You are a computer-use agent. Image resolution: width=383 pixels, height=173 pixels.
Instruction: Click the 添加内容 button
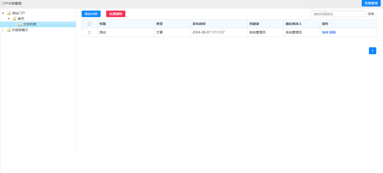tap(91, 14)
